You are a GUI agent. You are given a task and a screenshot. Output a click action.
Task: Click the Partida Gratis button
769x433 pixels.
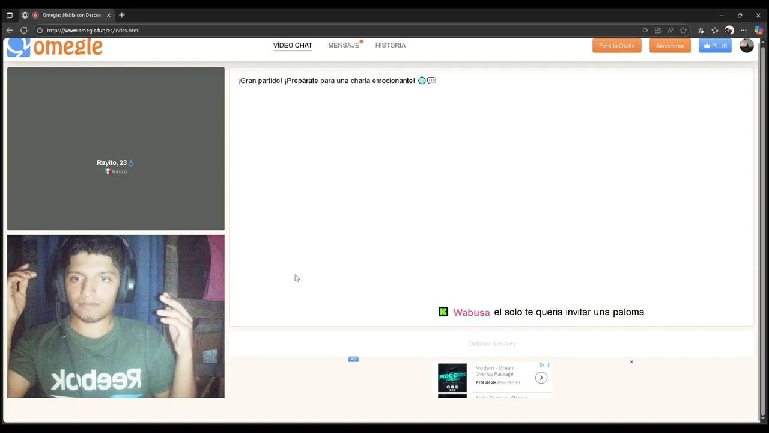click(616, 46)
